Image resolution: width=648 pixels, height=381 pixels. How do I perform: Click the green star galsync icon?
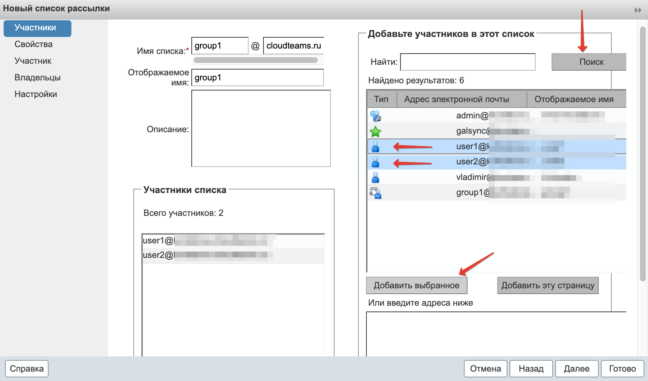click(x=375, y=131)
